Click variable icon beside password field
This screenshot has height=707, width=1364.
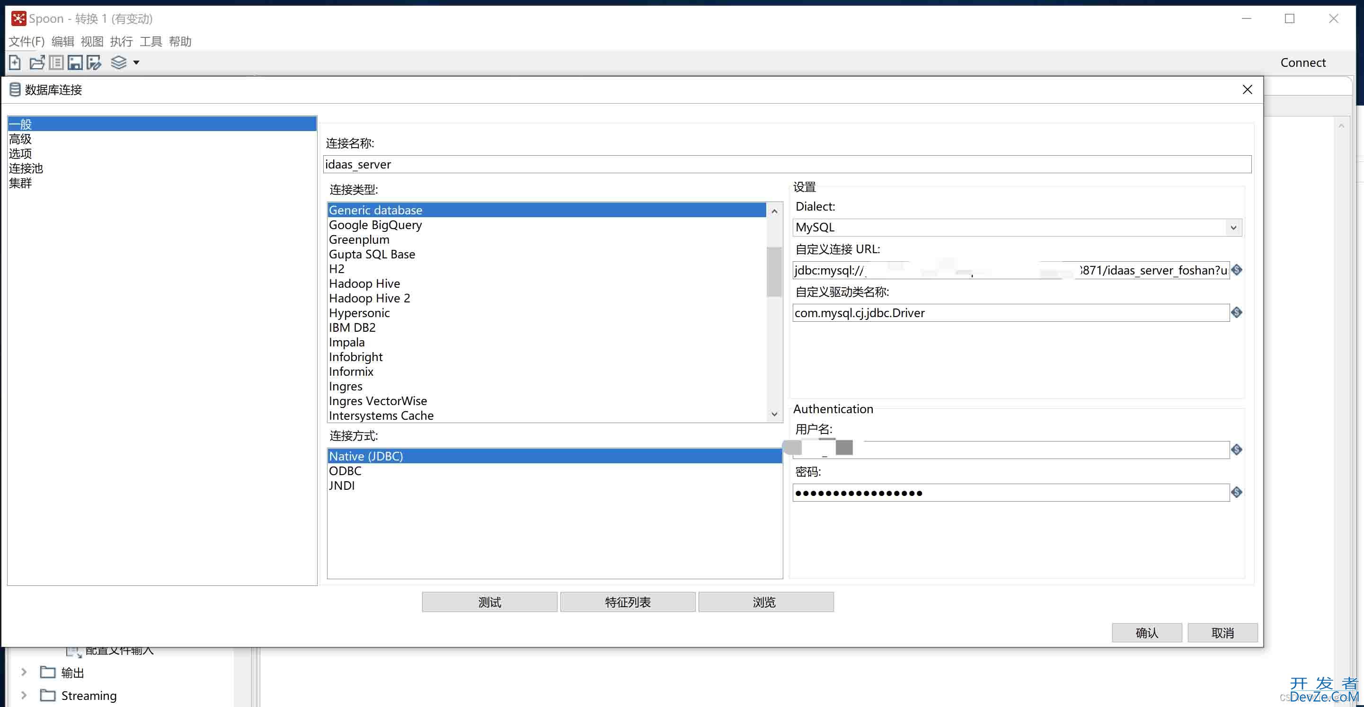1237,493
